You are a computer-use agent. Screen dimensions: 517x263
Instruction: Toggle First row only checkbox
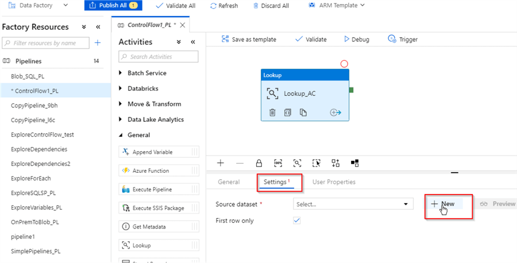pyautogui.click(x=297, y=221)
